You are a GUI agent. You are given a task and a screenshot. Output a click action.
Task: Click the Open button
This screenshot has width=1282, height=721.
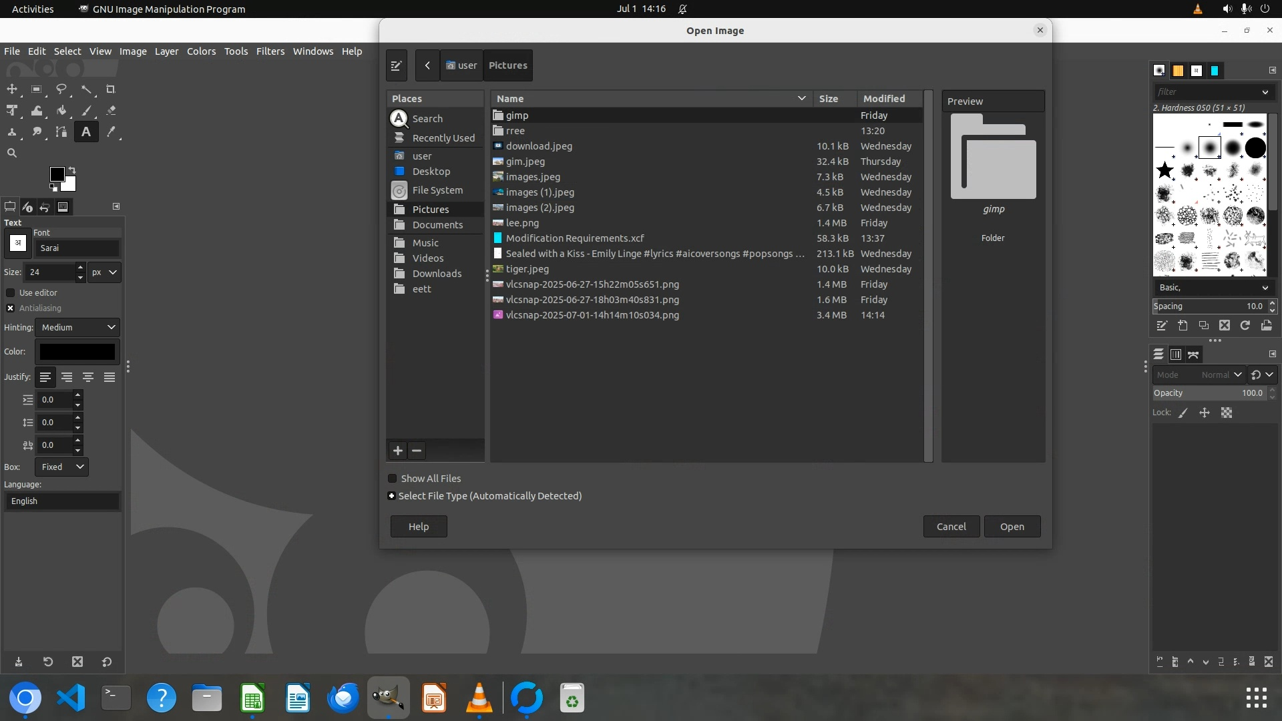point(1012,527)
